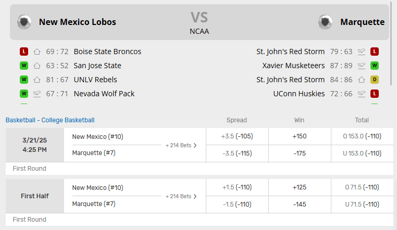
Task: Click the green W badge beside San Jose State
Action: pyautogui.click(x=23, y=66)
